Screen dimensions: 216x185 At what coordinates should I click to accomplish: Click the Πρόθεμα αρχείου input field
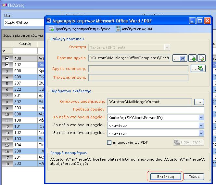click(x=156, y=110)
